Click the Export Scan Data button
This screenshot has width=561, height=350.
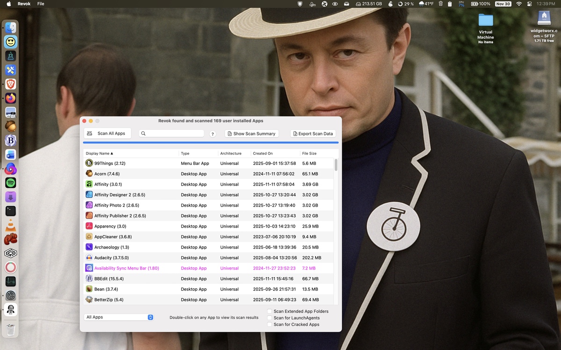pos(313,134)
